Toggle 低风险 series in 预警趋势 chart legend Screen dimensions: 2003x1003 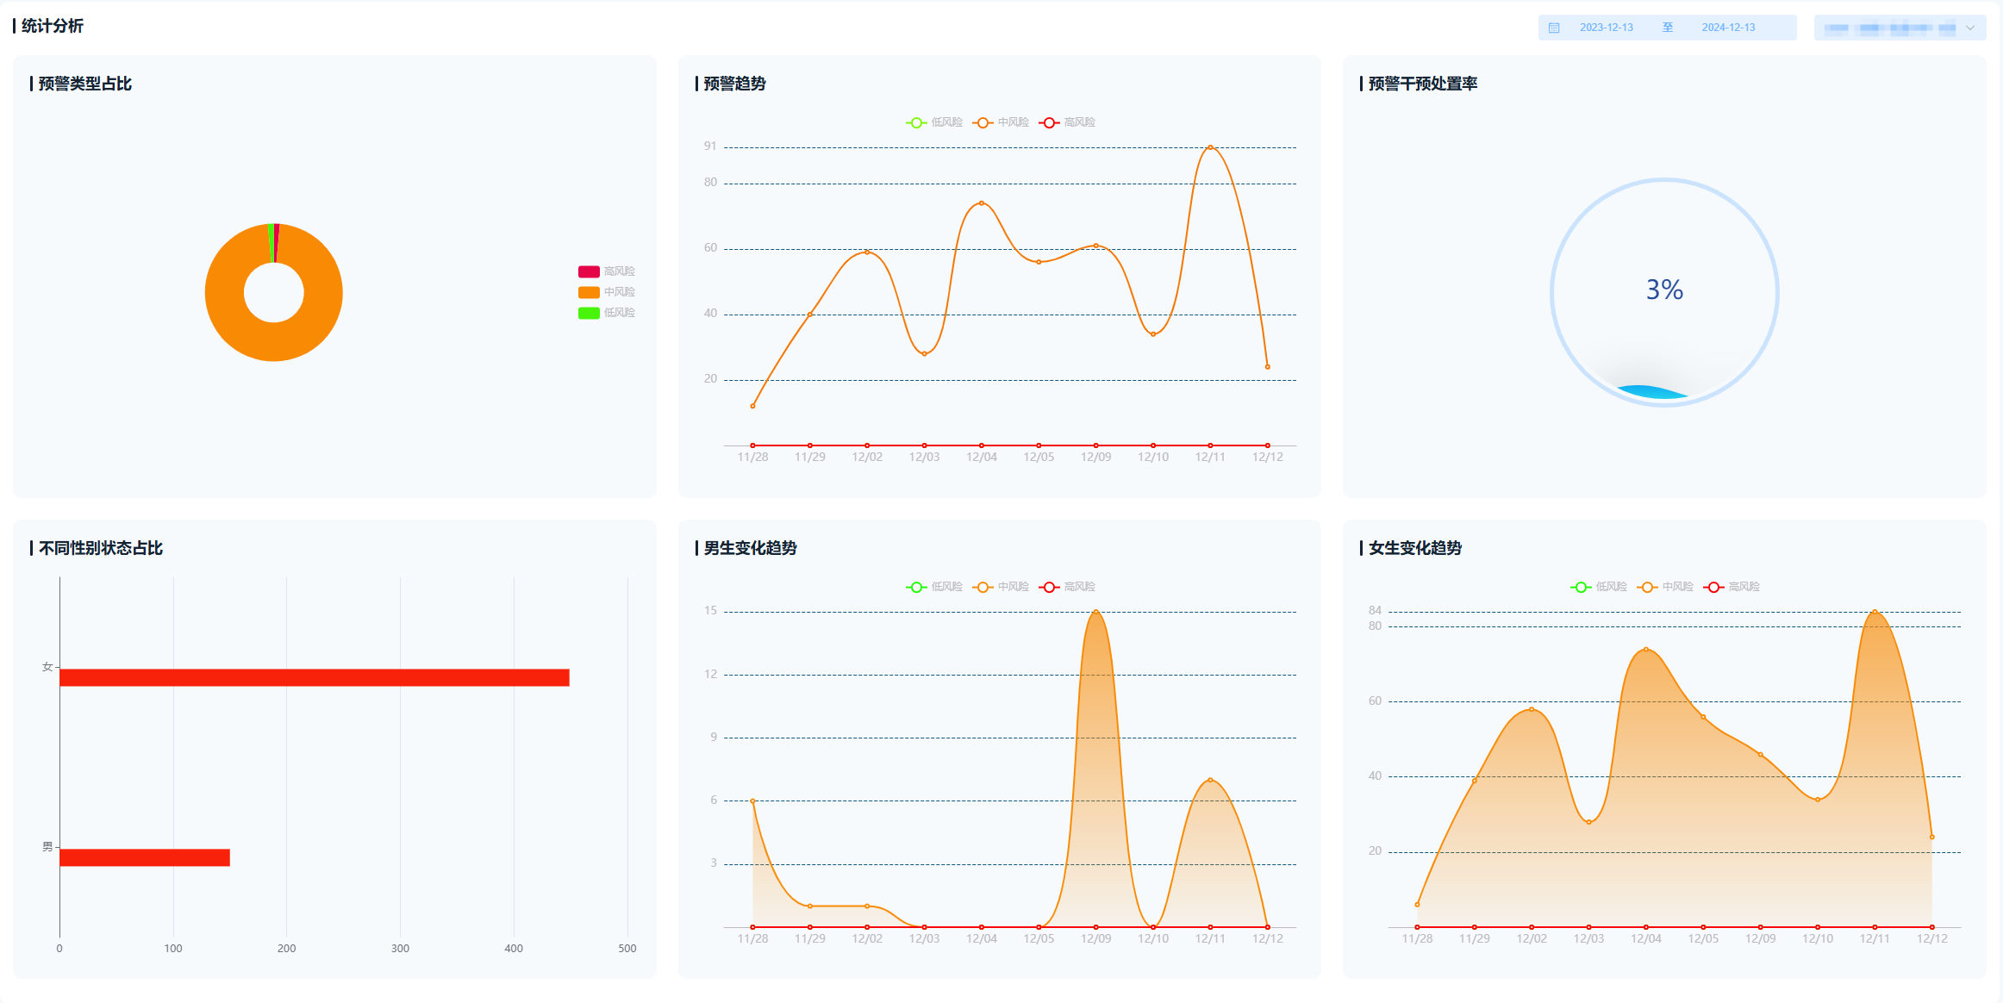934,122
